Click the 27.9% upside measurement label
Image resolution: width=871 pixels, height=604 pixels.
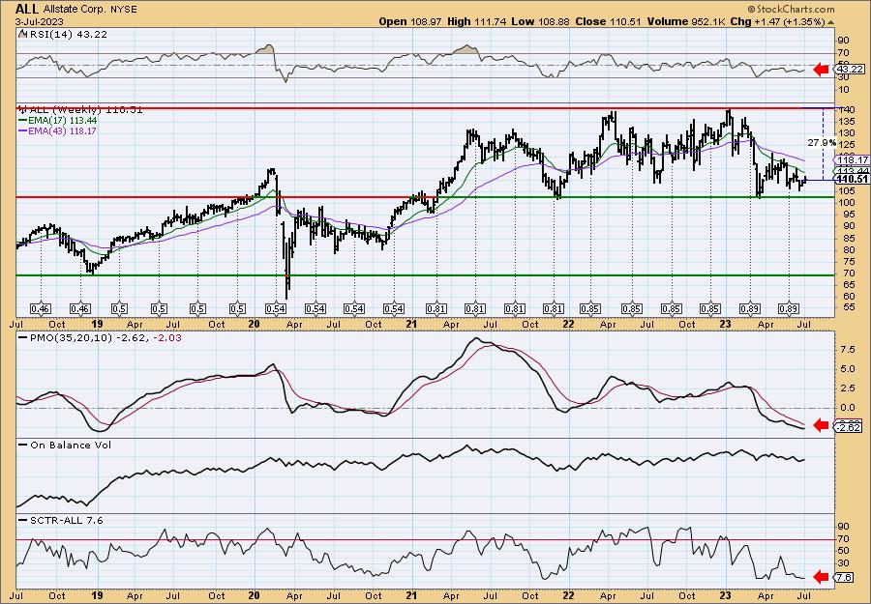tap(822, 142)
